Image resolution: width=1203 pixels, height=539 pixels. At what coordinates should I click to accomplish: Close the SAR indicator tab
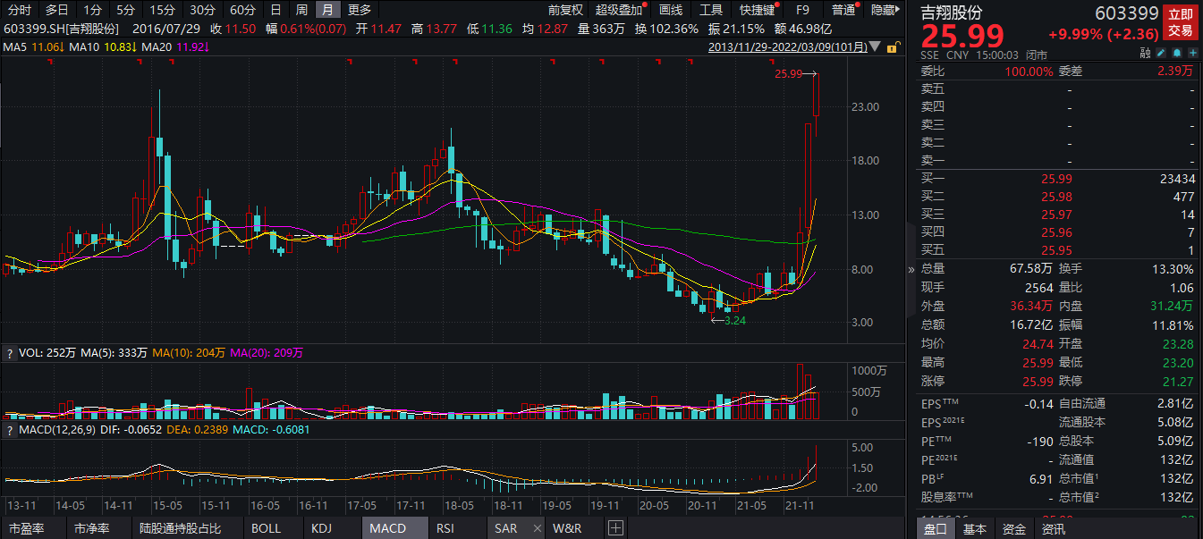click(537, 528)
